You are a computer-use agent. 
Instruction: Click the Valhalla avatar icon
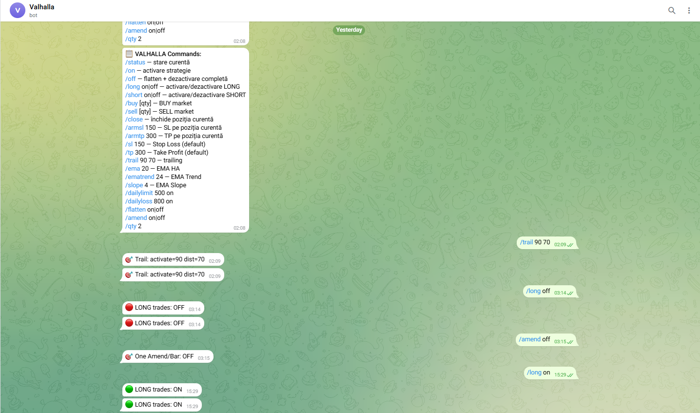pos(18,10)
